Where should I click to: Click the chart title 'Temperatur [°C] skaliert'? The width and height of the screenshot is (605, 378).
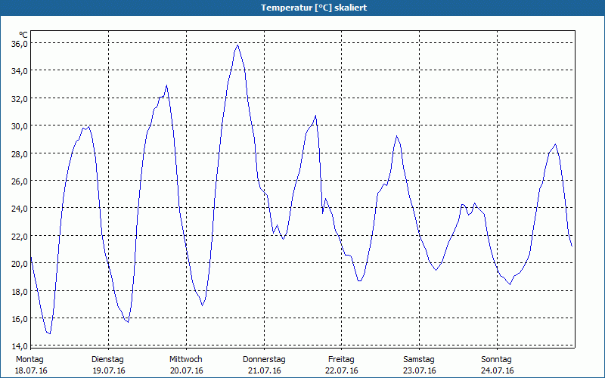click(314, 8)
